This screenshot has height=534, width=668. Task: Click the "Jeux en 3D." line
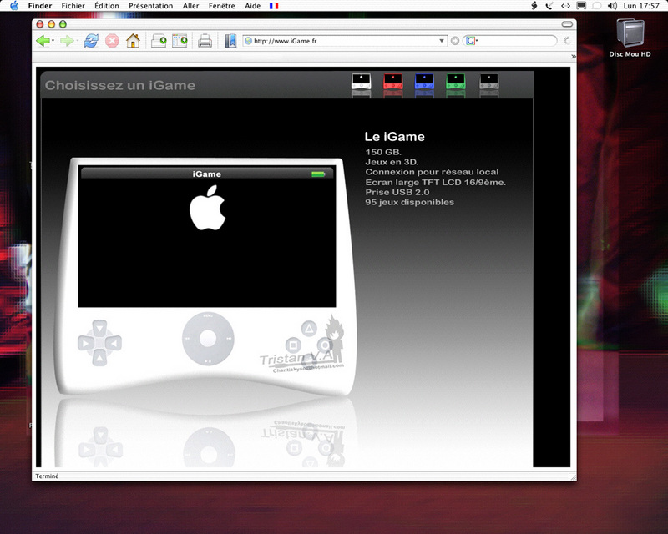click(x=392, y=162)
